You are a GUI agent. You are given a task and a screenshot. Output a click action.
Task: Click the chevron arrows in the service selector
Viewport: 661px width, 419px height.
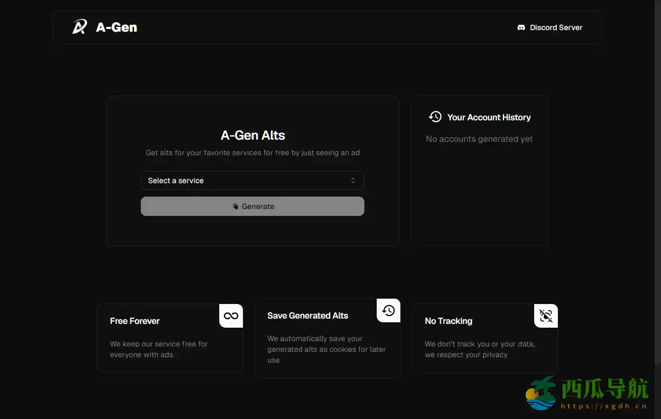pos(353,180)
